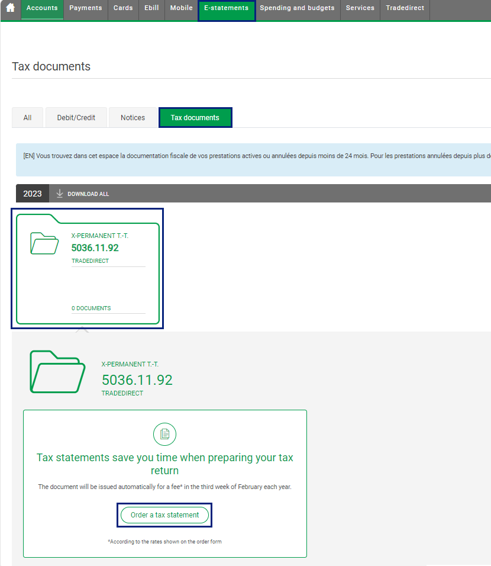Click the tax statements save time headline

point(165,464)
